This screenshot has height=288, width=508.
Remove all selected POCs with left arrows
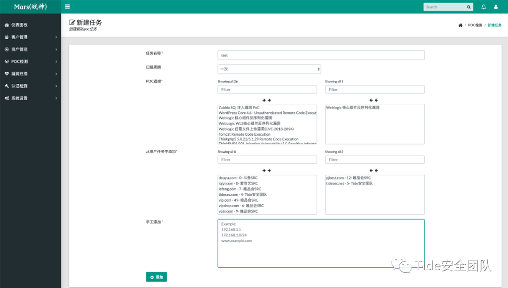coord(375,100)
